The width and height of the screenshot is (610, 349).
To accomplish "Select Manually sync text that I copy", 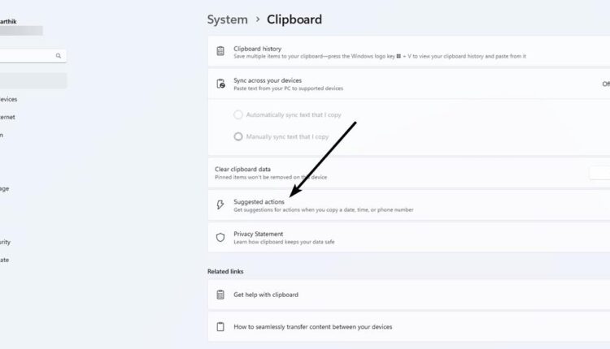I will [238, 136].
